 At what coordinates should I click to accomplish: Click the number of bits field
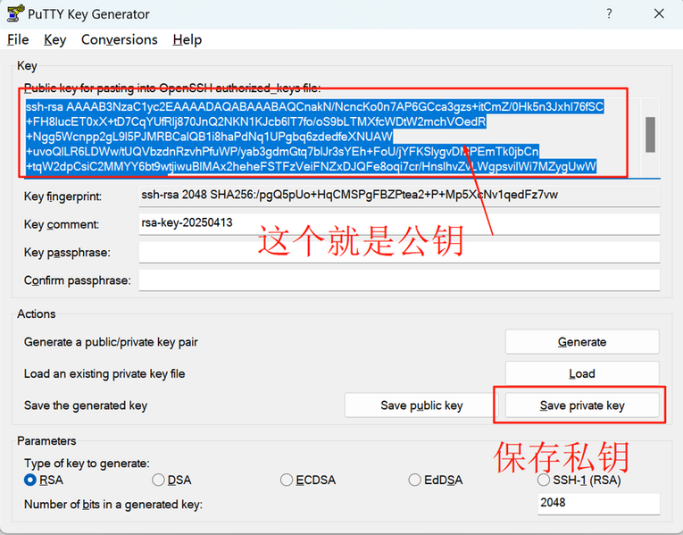pyautogui.click(x=597, y=503)
